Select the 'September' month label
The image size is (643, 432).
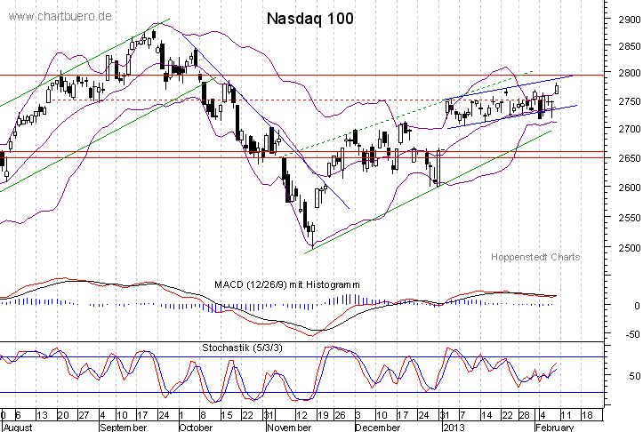pyautogui.click(x=124, y=428)
